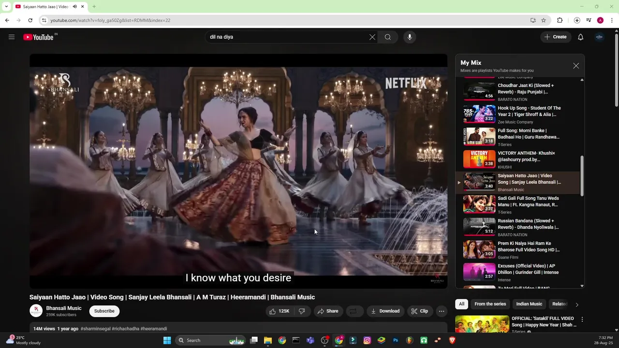Start voice search with microphone

tap(410, 37)
